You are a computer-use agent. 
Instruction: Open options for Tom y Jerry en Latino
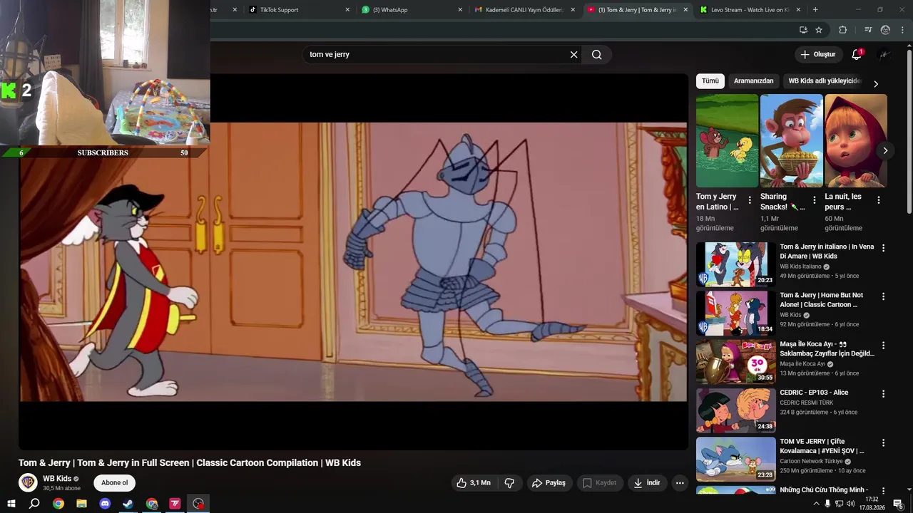point(750,200)
